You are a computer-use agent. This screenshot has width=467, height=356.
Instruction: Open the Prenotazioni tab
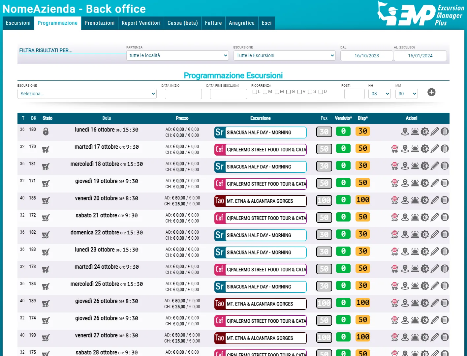[x=100, y=23]
